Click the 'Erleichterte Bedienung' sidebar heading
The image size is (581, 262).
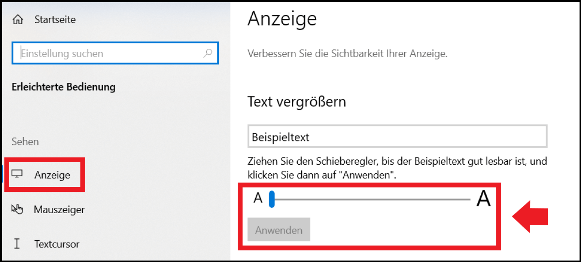(63, 87)
